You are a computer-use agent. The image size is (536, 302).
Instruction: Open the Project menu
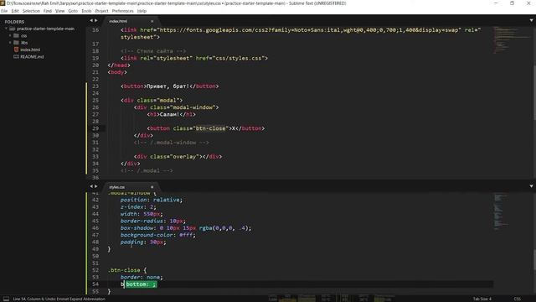click(x=101, y=11)
